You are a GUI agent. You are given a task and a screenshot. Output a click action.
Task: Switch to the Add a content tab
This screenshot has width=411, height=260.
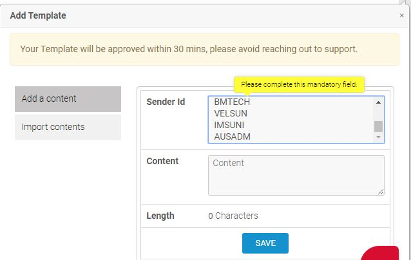[x=68, y=99]
